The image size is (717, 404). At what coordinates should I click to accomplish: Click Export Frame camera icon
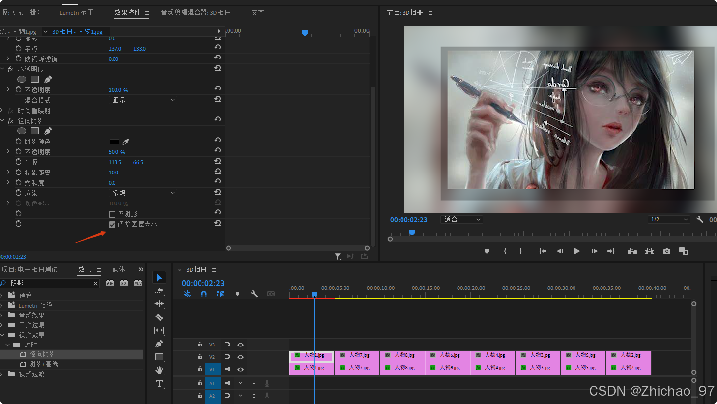pyautogui.click(x=666, y=251)
